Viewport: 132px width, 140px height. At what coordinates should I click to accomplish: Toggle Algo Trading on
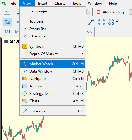pos(110,12)
